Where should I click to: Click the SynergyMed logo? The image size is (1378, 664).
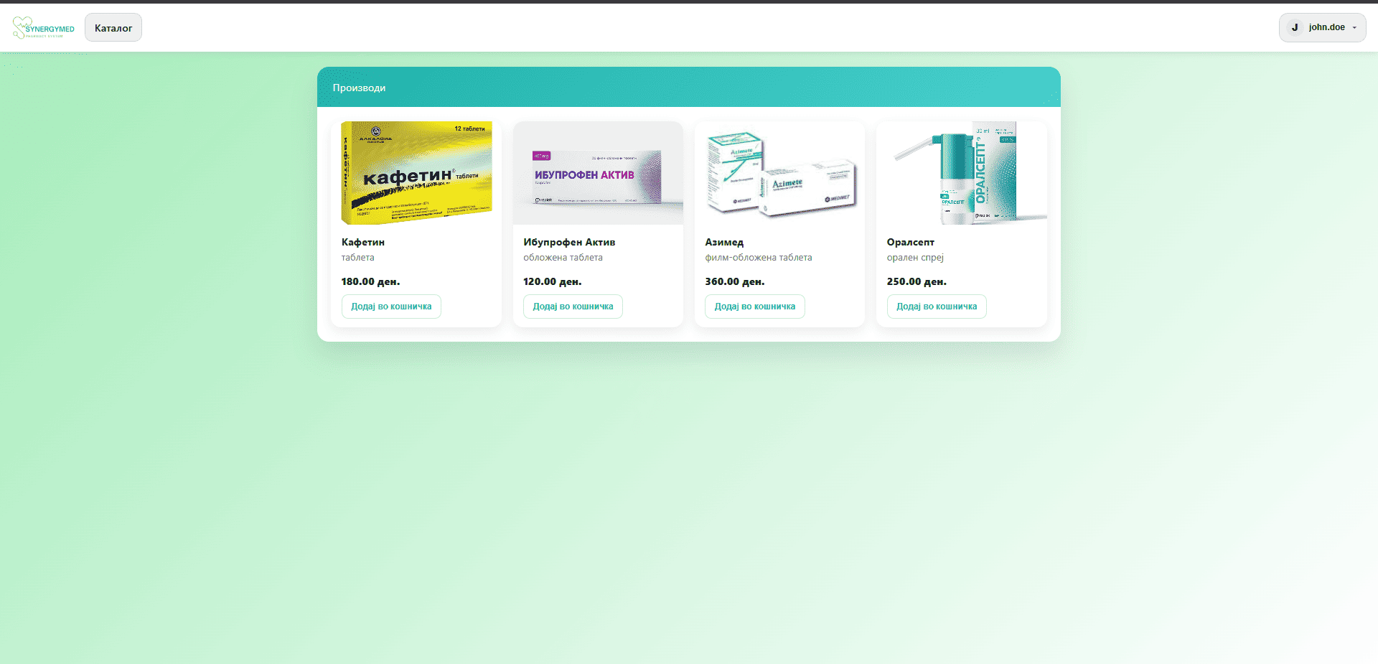click(x=44, y=28)
